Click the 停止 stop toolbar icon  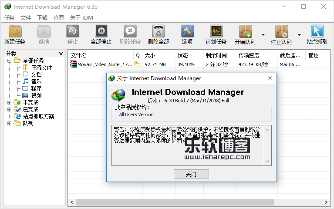73,31
